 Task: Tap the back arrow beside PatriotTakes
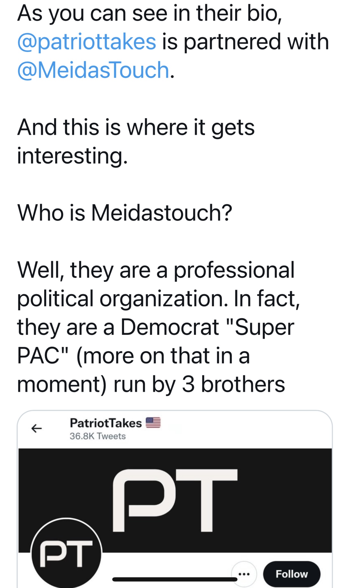(x=36, y=428)
